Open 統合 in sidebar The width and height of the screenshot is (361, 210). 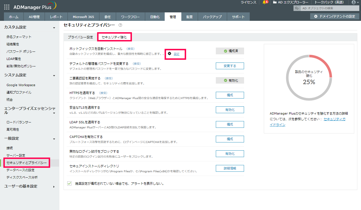pyautogui.click(x=10, y=100)
